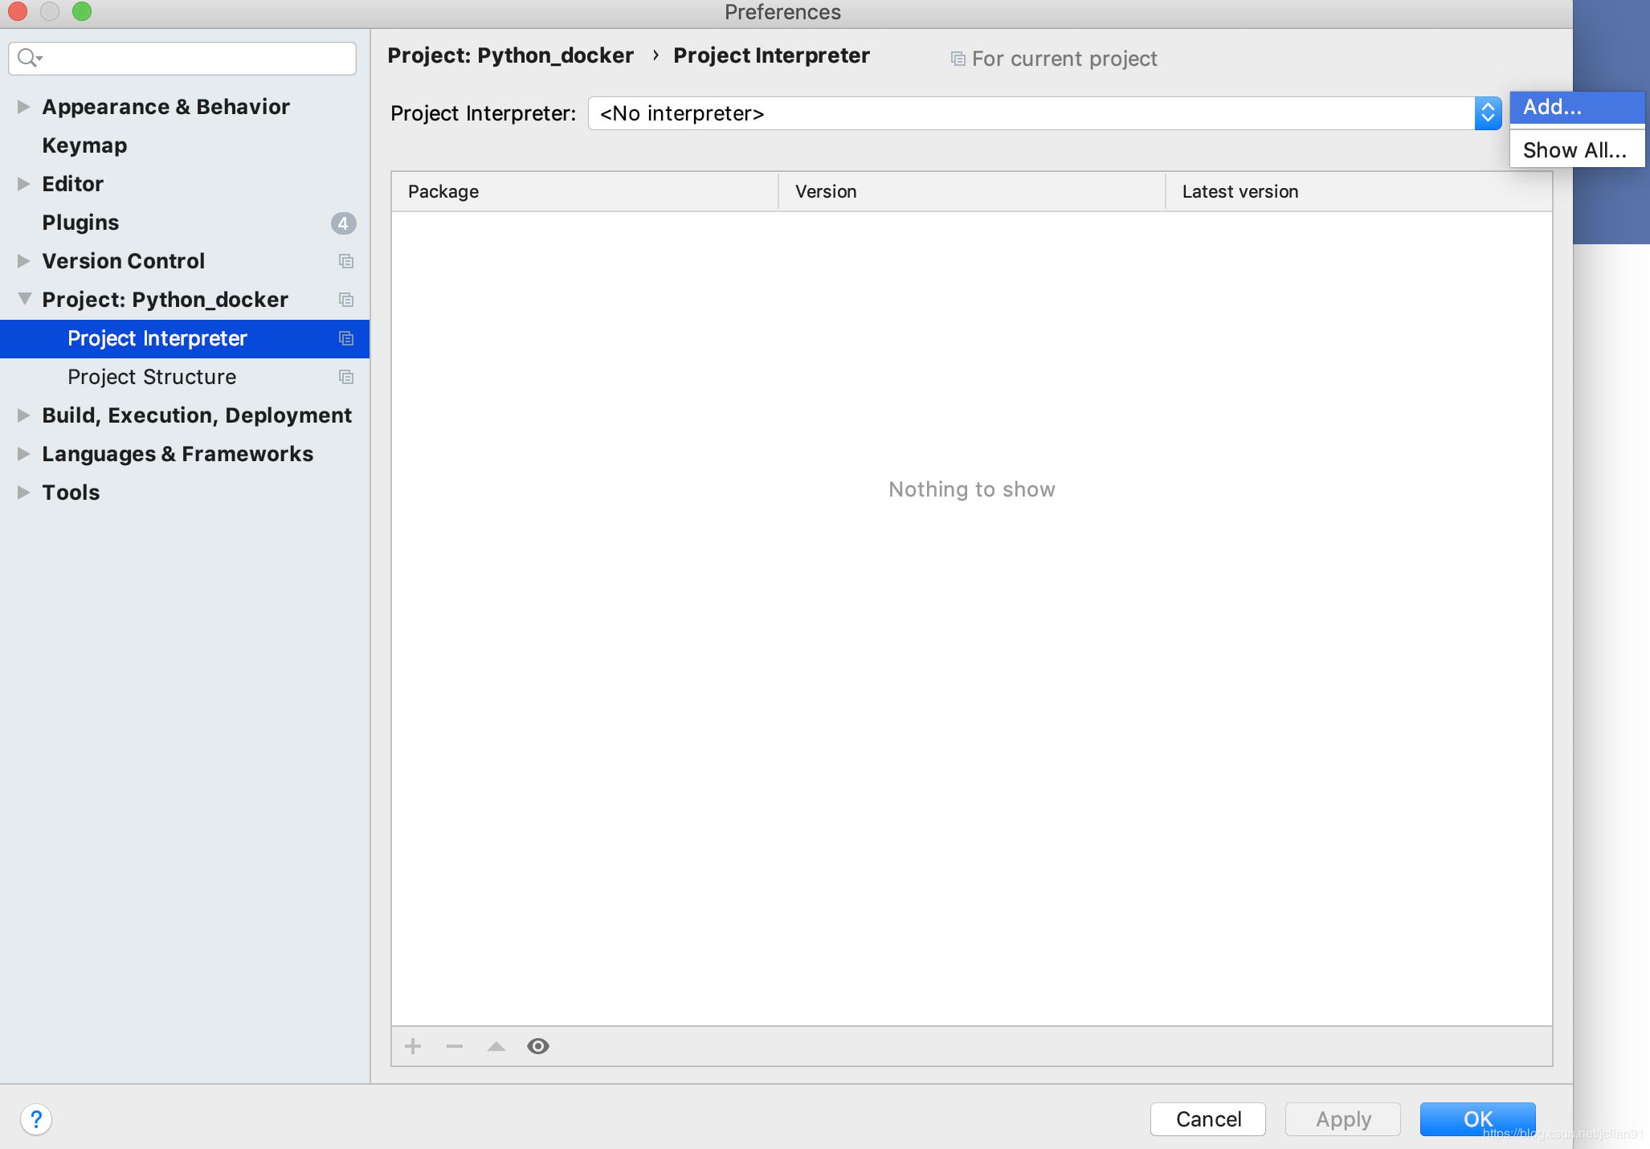Click the show package details eye icon

coord(537,1045)
